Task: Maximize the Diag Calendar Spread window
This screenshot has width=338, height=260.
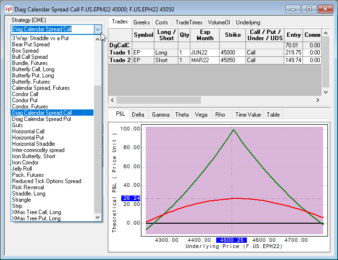Action: (x=309, y=9)
